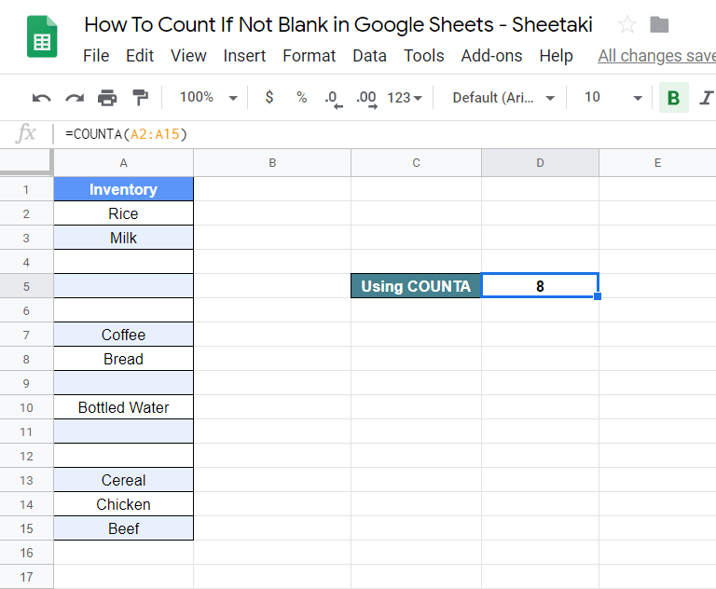Screen dimensions: 716x589
Task: Select the Coffee cell
Action: click(x=123, y=335)
